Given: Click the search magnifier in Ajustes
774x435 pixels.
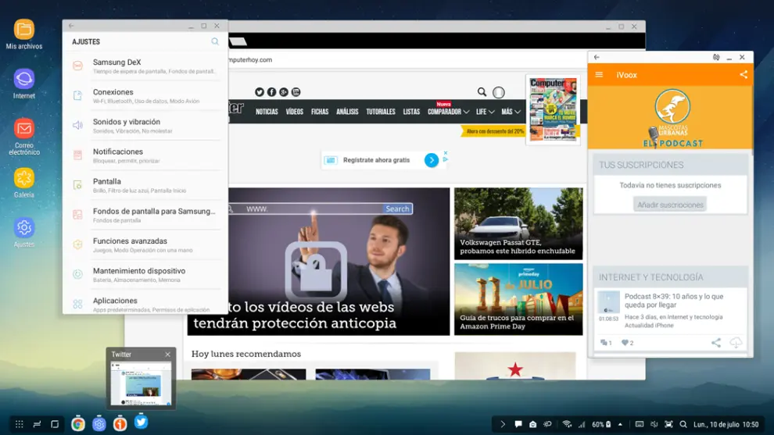Looking at the screenshot, I should pyautogui.click(x=215, y=41).
